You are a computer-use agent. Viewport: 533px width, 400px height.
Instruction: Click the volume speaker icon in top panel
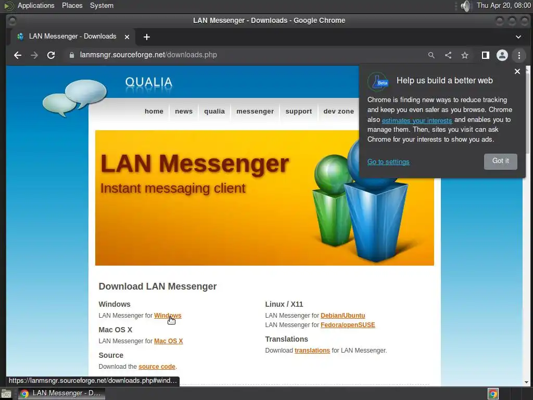click(466, 6)
